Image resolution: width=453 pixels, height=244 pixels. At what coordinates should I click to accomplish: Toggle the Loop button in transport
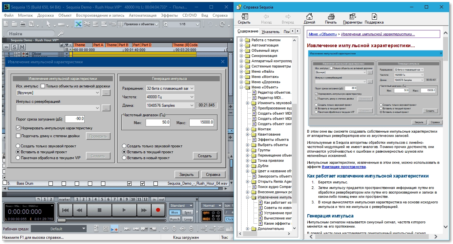point(188,219)
